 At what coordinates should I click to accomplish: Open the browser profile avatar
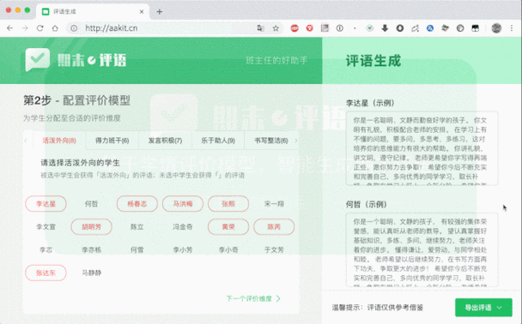tap(496, 28)
